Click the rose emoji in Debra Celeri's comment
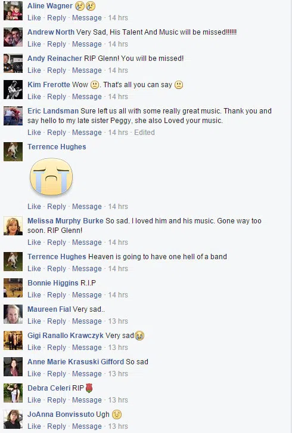This screenshot has width=292, height=433. [89, 388]
